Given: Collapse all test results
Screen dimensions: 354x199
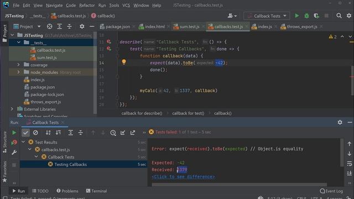Looking at the screenshot, I should [x=80, y=133].
